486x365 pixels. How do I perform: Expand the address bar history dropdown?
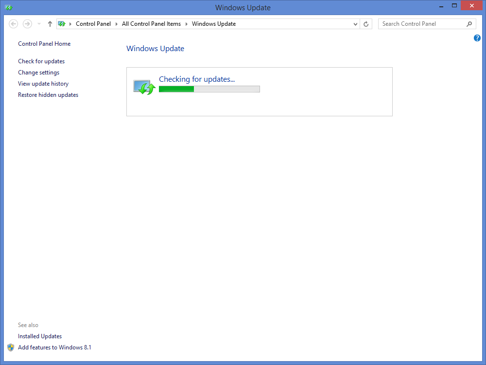pyautogui.click(x=355, y=24)
